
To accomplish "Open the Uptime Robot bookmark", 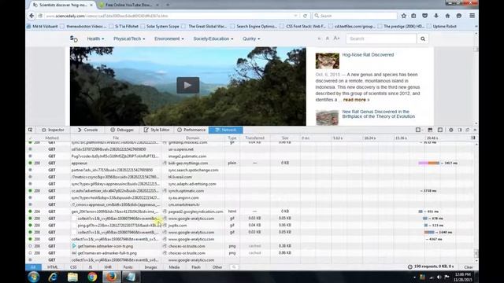I will click(442, 26).
